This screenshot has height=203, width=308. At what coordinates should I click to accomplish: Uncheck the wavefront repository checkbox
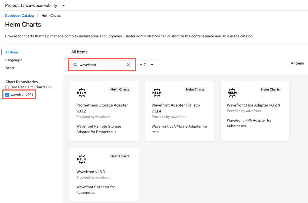coord(7,95)
